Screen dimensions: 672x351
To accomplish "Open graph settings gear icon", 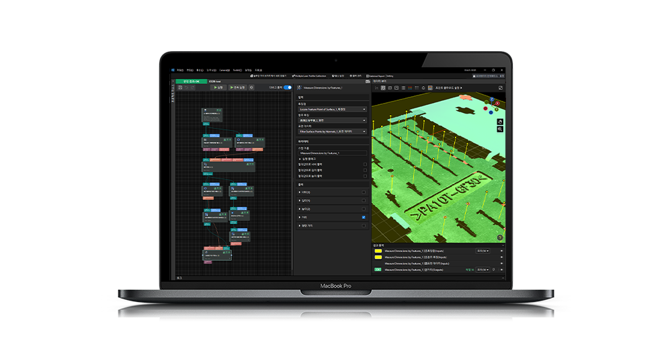I will tap(252, 87).
